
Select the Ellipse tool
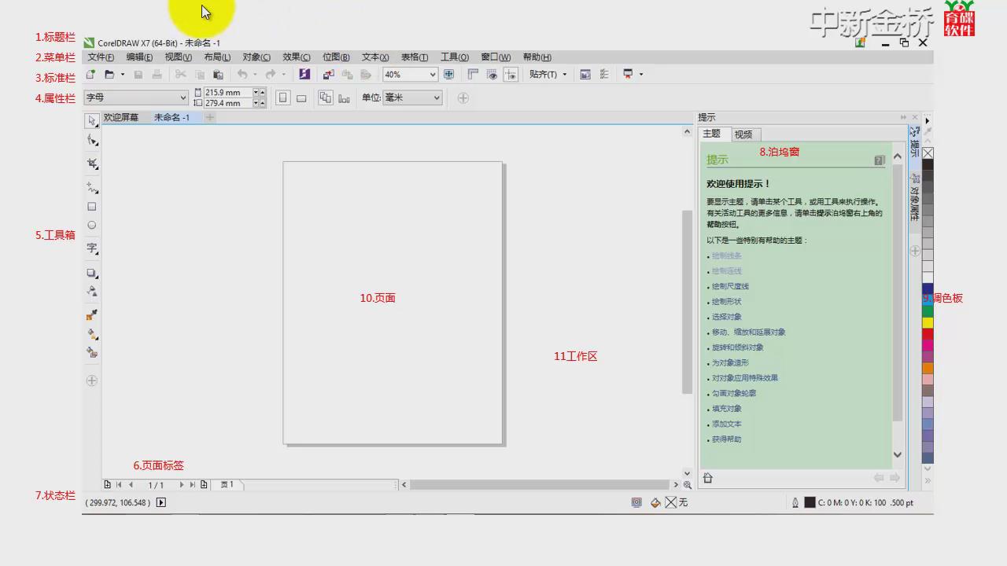[x=92, y=225]
